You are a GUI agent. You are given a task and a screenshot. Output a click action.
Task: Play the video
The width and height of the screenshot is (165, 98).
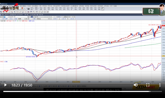(x=5, y=85)
